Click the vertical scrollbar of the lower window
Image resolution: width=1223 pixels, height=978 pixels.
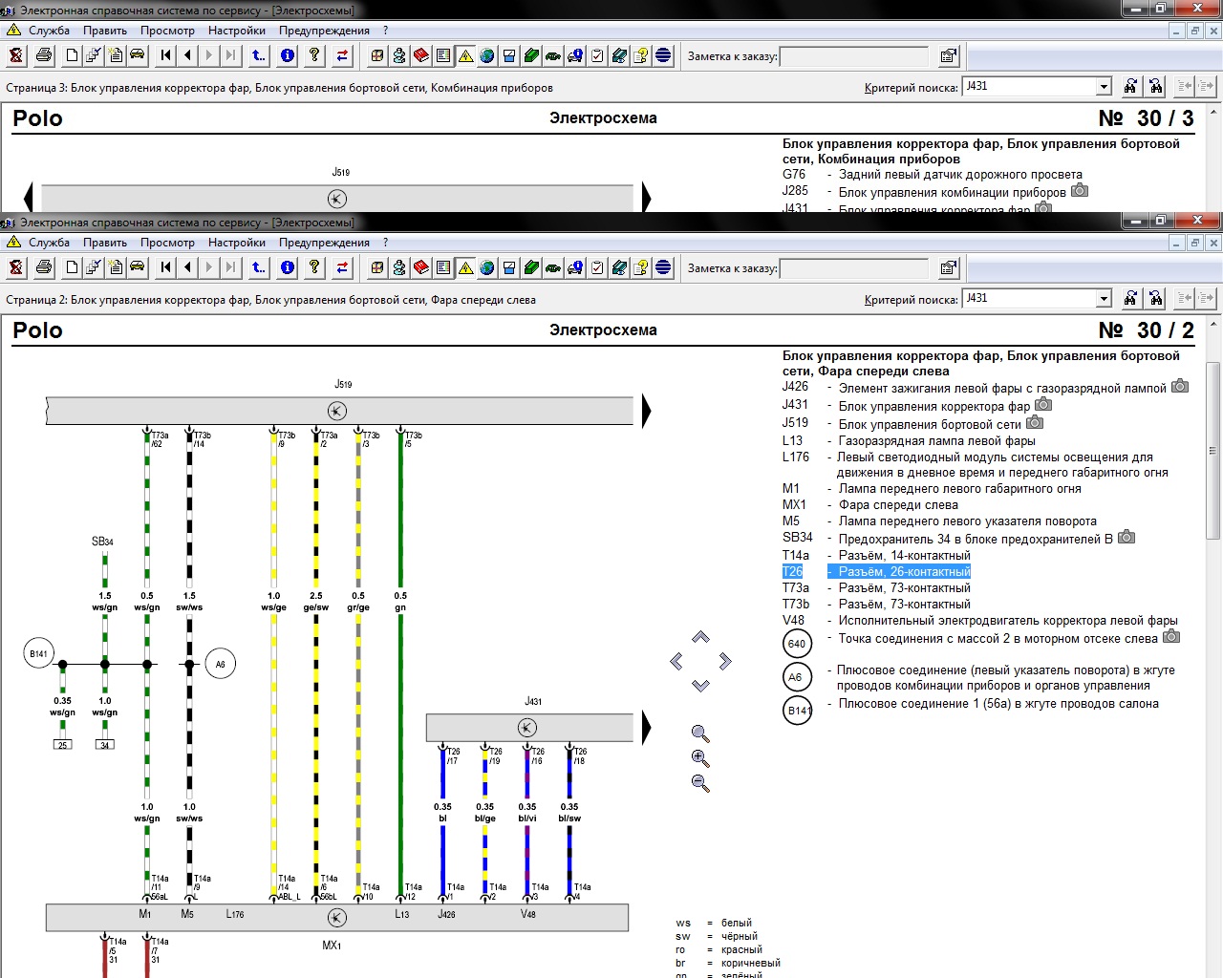click(x=1213, y=449)
